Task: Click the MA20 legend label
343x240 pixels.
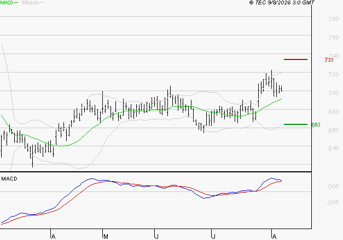Action: (7, 3)
